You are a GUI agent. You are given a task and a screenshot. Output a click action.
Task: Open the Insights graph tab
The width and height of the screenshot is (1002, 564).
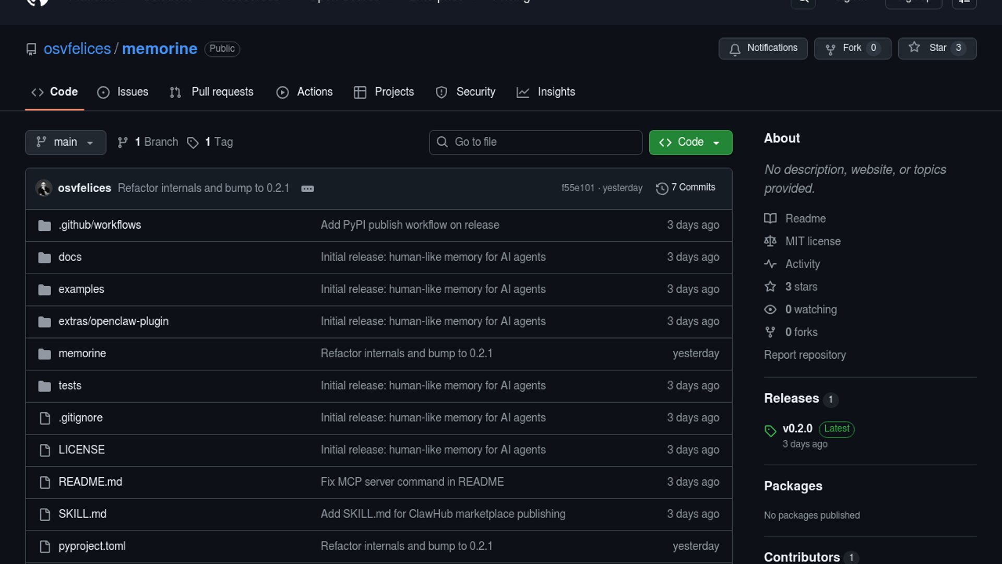[x=546, y=92]
